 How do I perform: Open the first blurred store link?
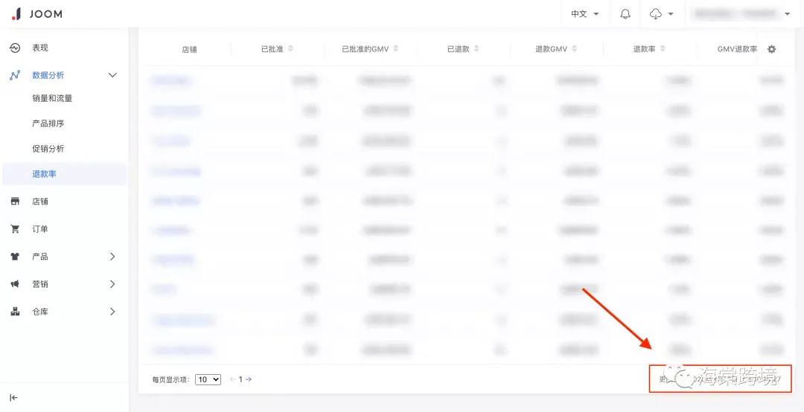pos(172,80)
